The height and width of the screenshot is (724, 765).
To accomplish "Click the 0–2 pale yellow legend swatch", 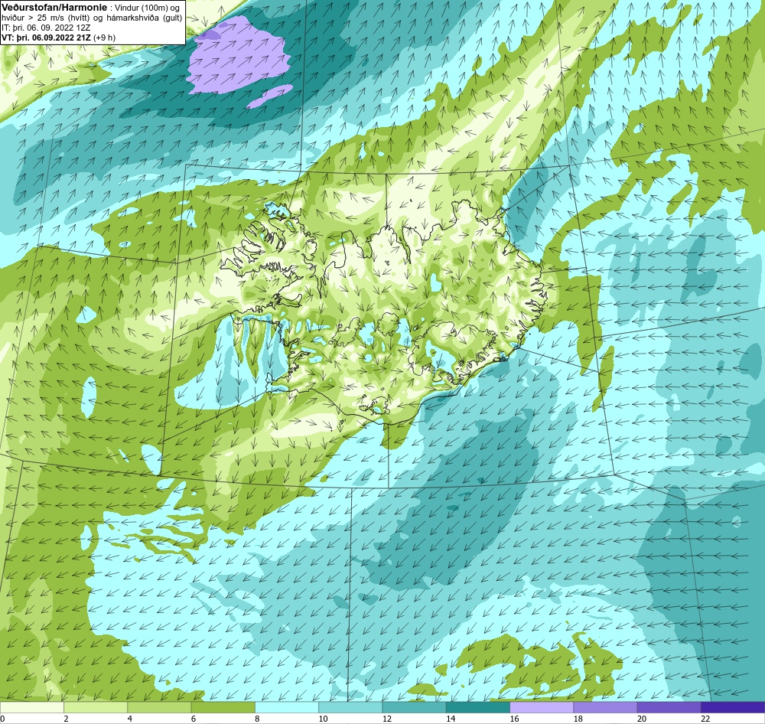I will (x=31, y=707).
